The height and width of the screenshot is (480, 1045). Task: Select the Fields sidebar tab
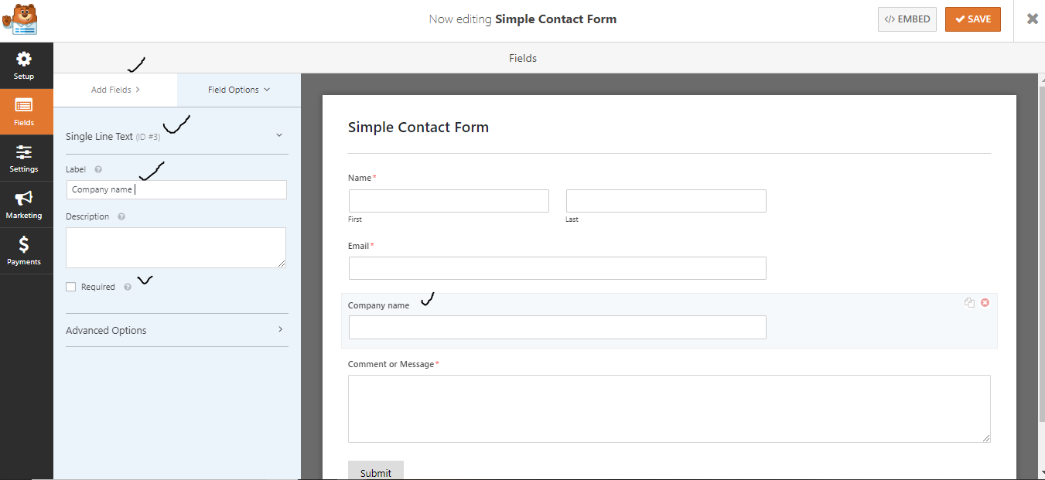coord(24,112)
